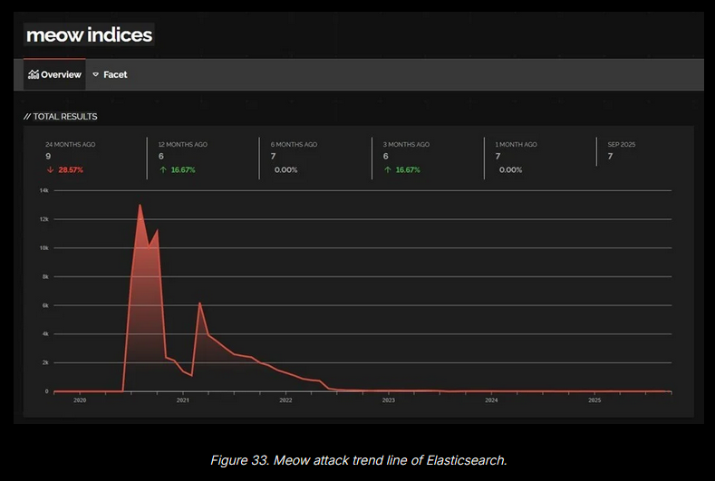The image size is (715, 481).
Task: Click the 2023 label on the x-axis
Action: pyautogui.click(x=388, y=399)
